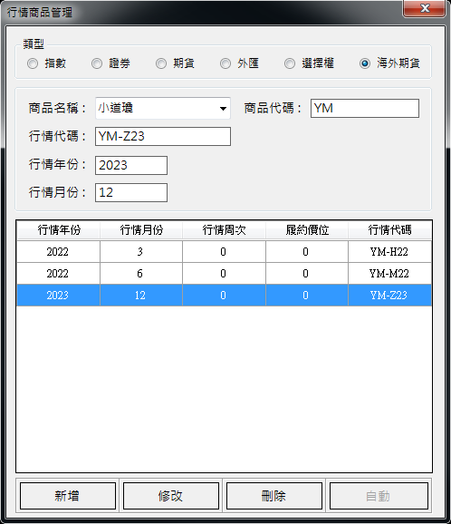Click the 商品代碼 input field
The height and width of the screenshot is (524, 451).
365,108
